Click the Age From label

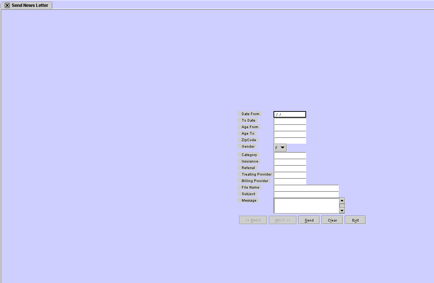pos(249,127)
